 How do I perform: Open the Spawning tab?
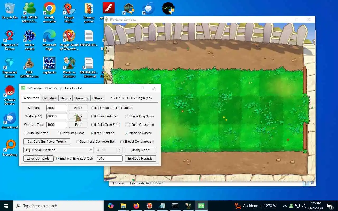click(82, 98)
